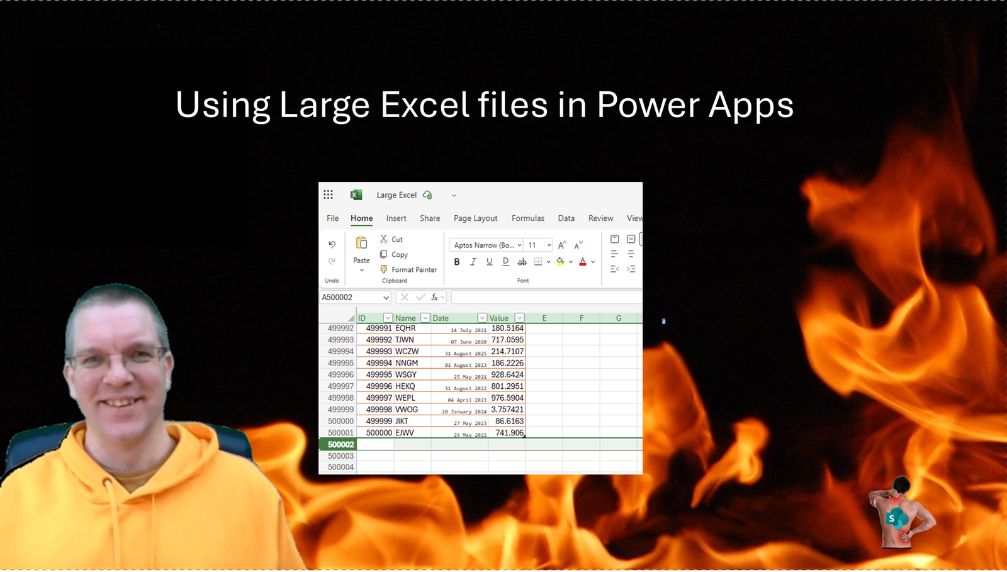Switch to the Data ribbon tab
The height and width of the screenshot is (572, 1007).
tap(566, 218)
